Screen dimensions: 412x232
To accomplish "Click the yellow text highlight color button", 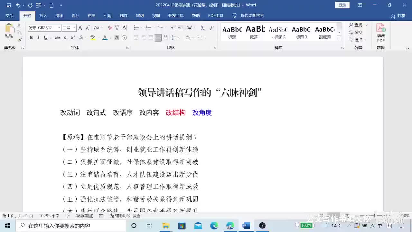I will [x=93, y=38].
